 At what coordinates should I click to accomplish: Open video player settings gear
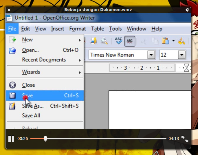tap(187, 10)
